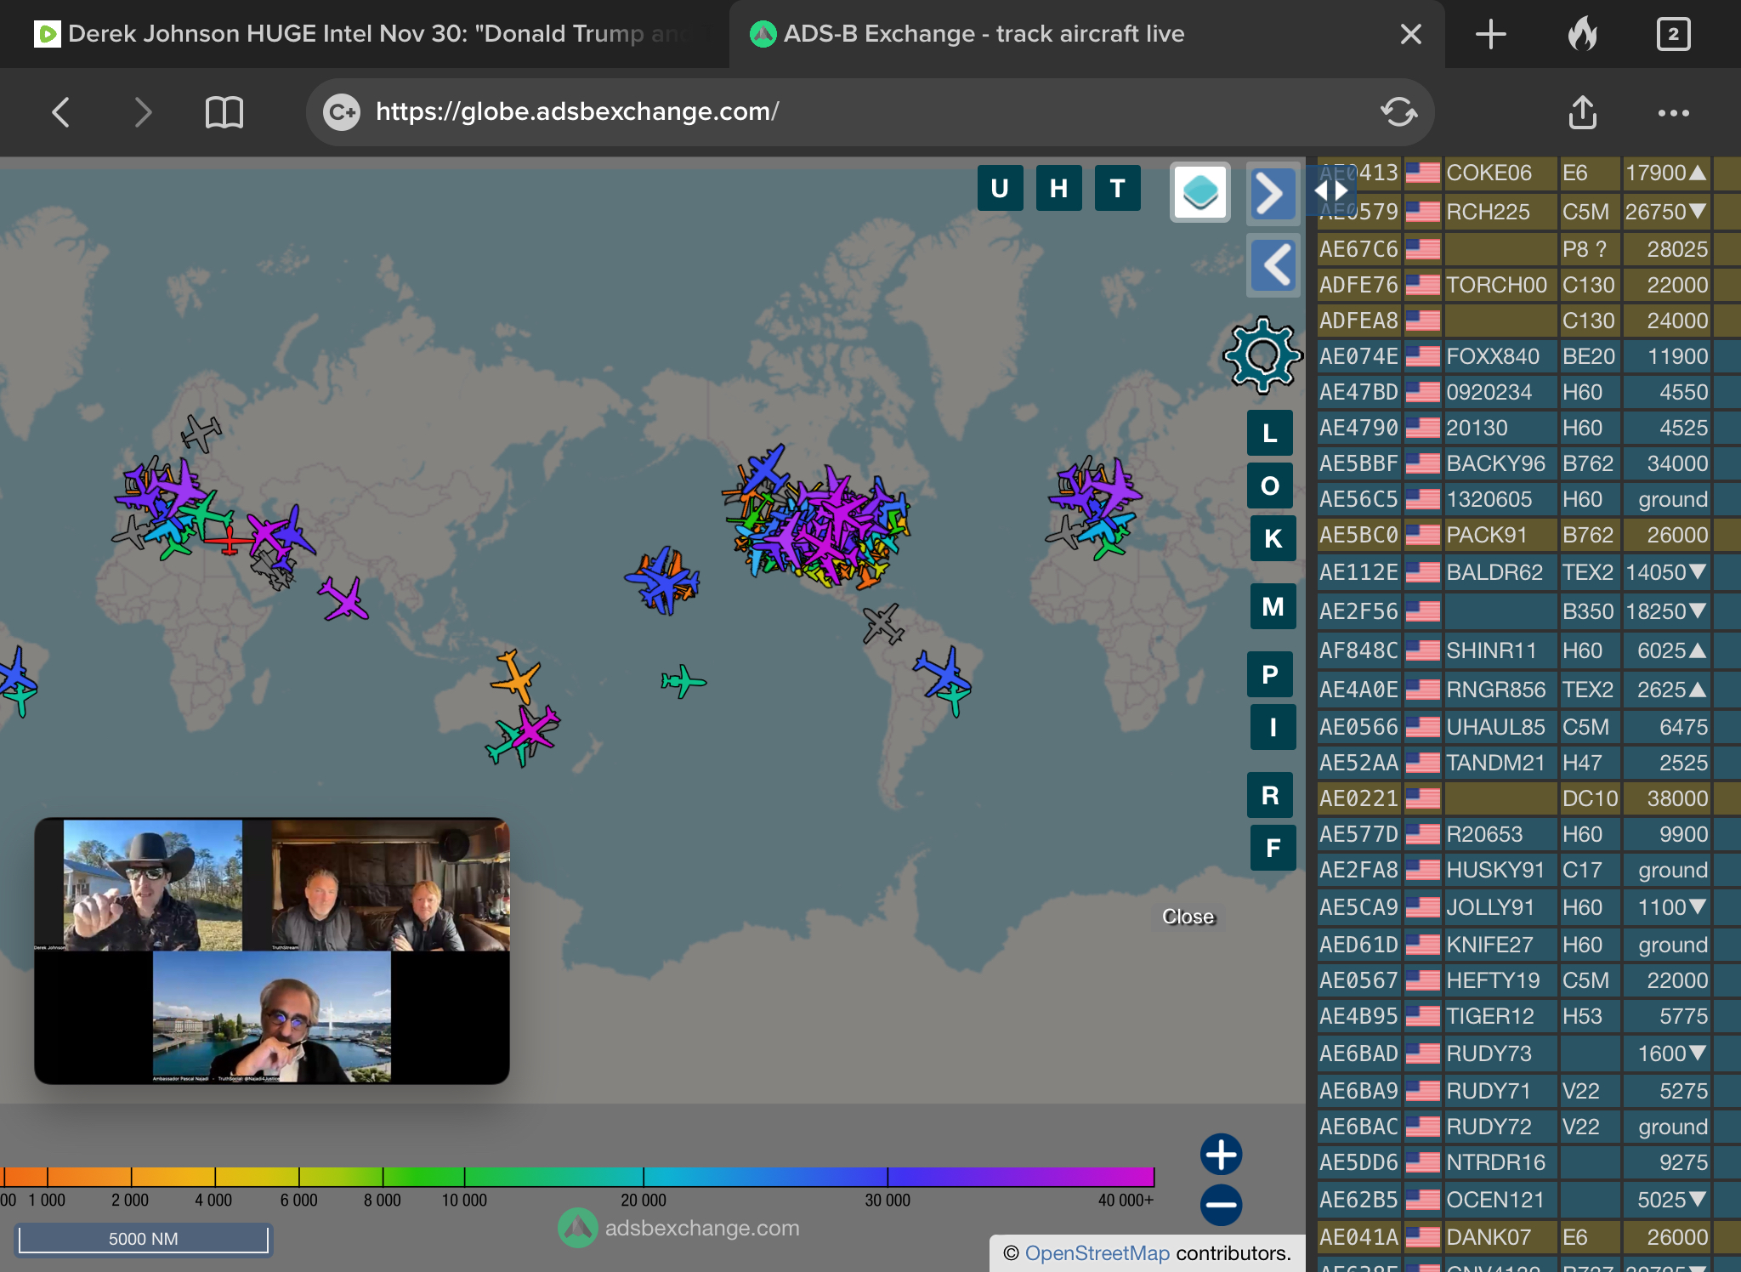Zoom in with the blue plus button
The image size is (1741, 1272).
(x=1222, y=1155)
